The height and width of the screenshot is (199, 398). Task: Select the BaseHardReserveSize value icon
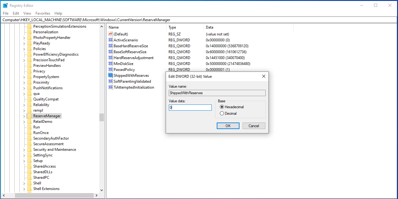click(110, 46)
